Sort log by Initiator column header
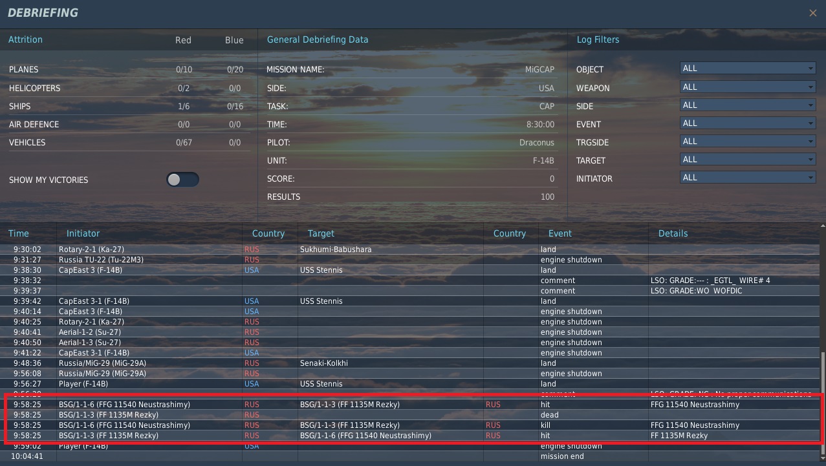This screenshot has width=826, height=466. pos(83,233)
